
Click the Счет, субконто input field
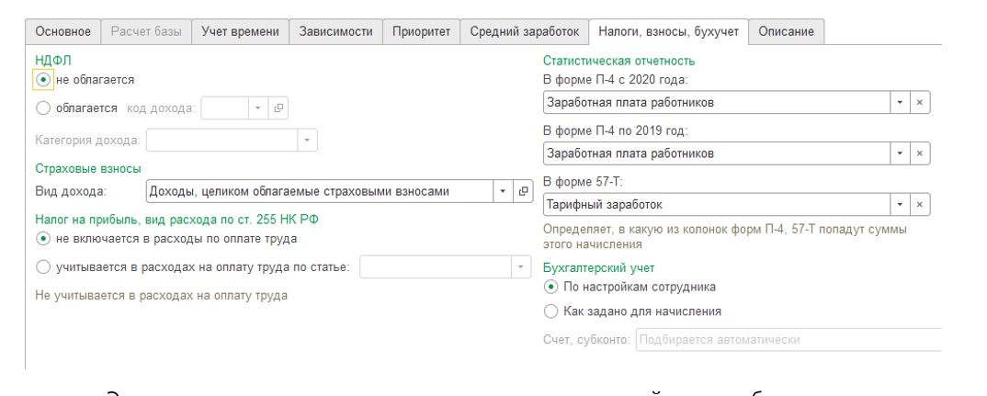788,340
